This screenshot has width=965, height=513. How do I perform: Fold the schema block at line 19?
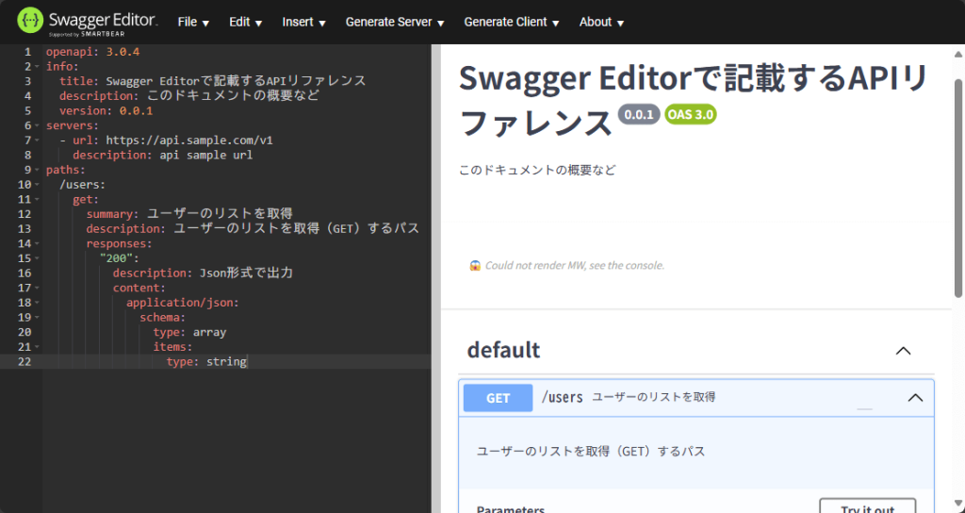pos(37,318)
